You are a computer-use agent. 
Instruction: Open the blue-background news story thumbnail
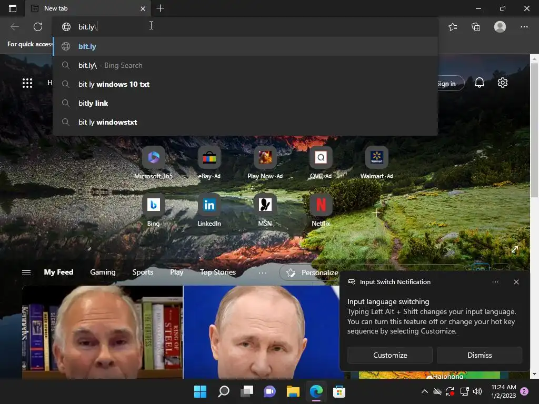[261, 332]
